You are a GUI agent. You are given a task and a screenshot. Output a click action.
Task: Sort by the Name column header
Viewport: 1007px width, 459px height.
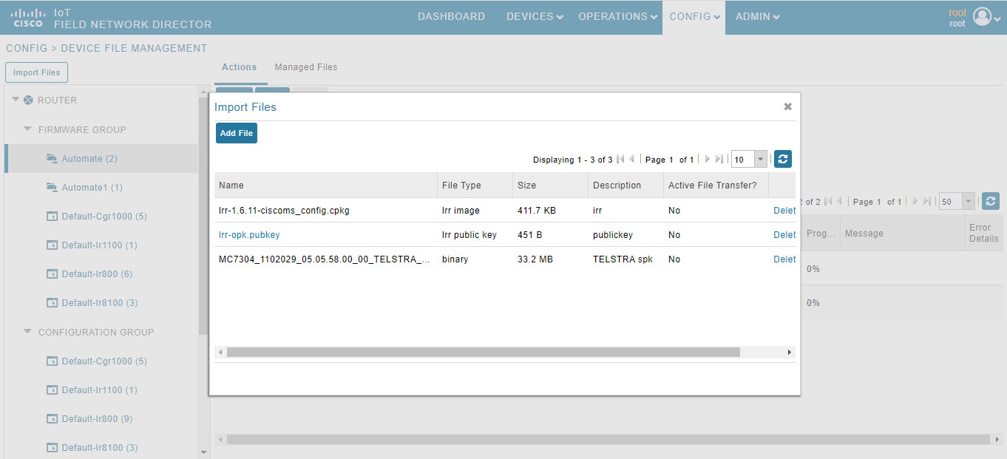[326, 186]
